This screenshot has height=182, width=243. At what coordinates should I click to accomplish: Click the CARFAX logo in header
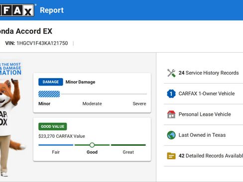click(x=17, y=10)
